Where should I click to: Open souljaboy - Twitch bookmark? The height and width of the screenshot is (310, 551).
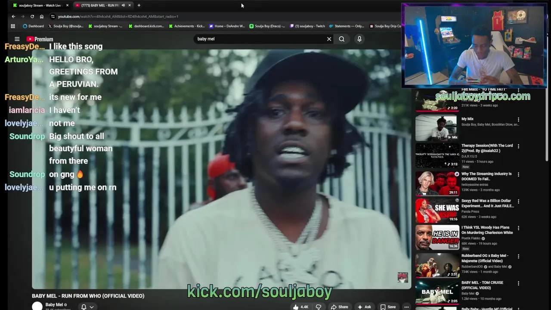(x=307, y=26)
